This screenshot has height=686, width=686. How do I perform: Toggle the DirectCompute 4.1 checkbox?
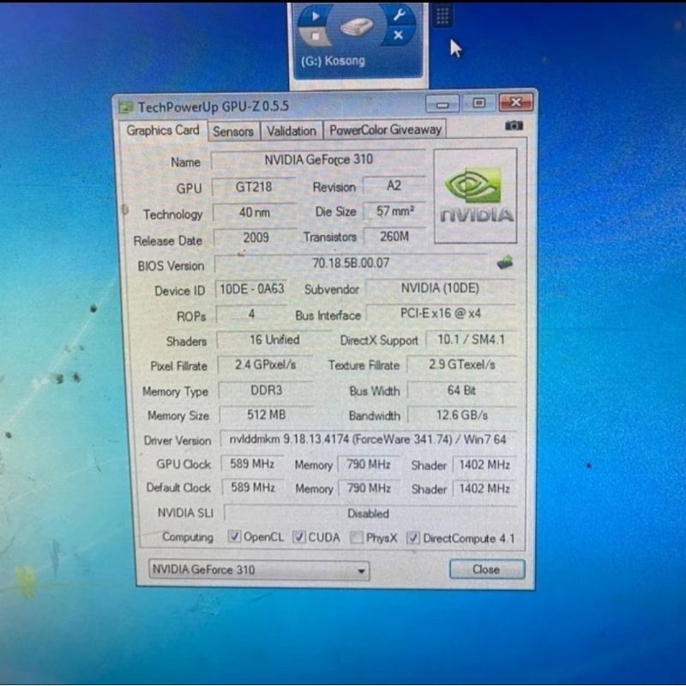pyautogui.click(x=413, y=539)
